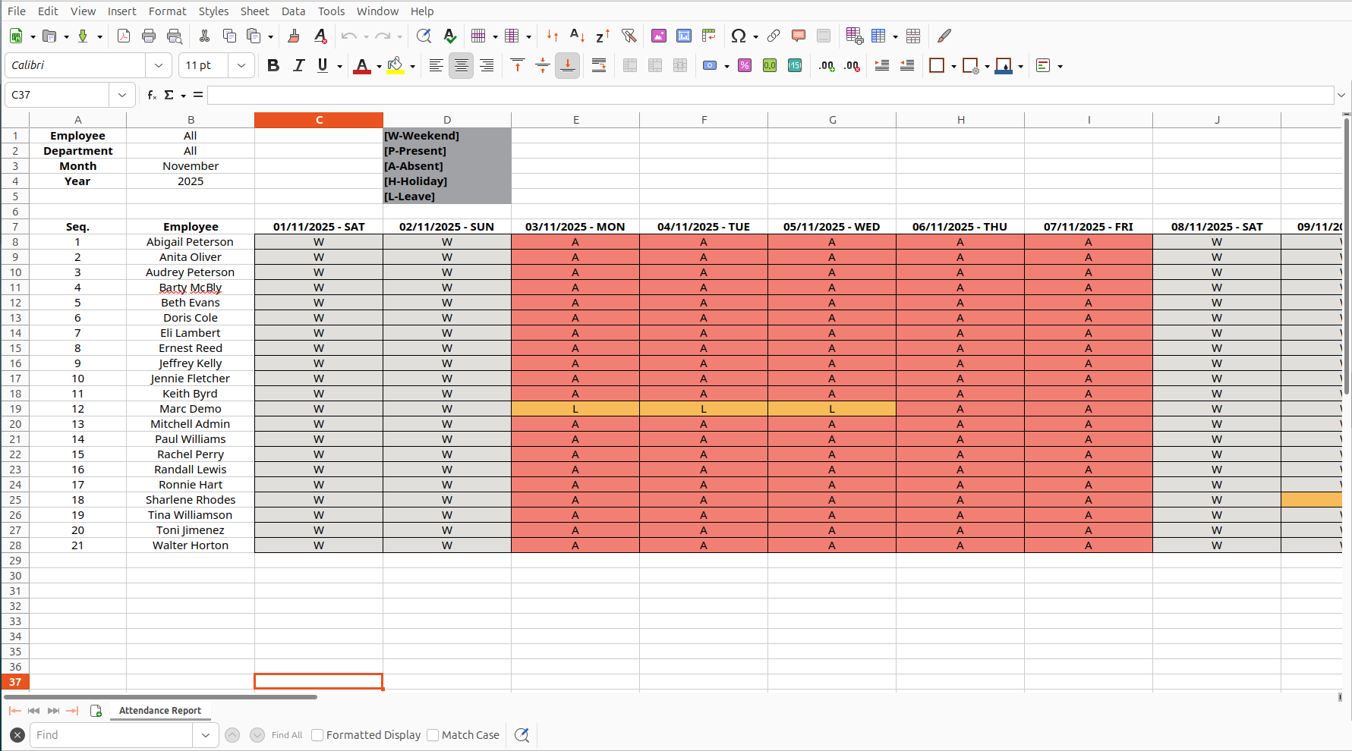Viewport: 1352px width, 751px height.
Task: Click the Function Wizard icon
Action: point(152,95)
